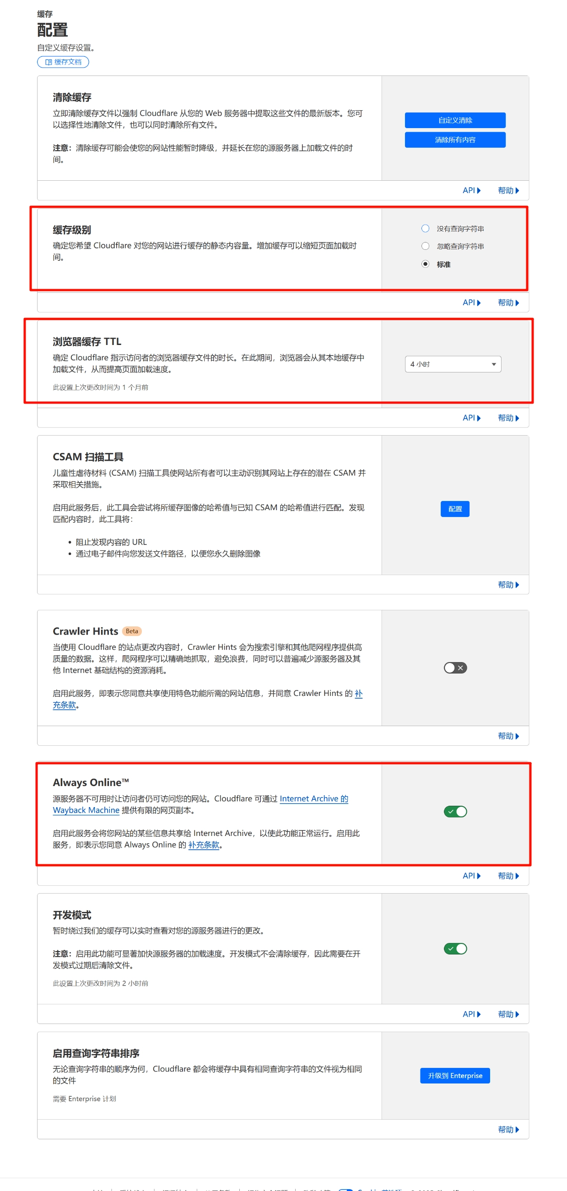Expand 帮助 under 启用查询字符串排序
567x1191 pixels.
pos(508,1130)
